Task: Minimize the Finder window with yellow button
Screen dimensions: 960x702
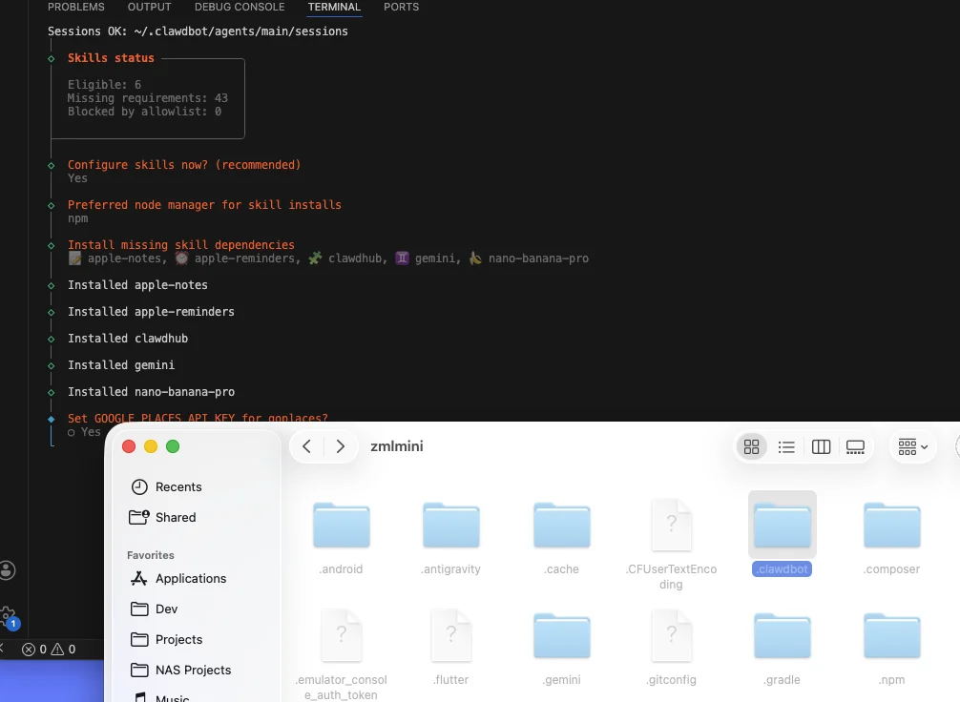Action: 151,446
